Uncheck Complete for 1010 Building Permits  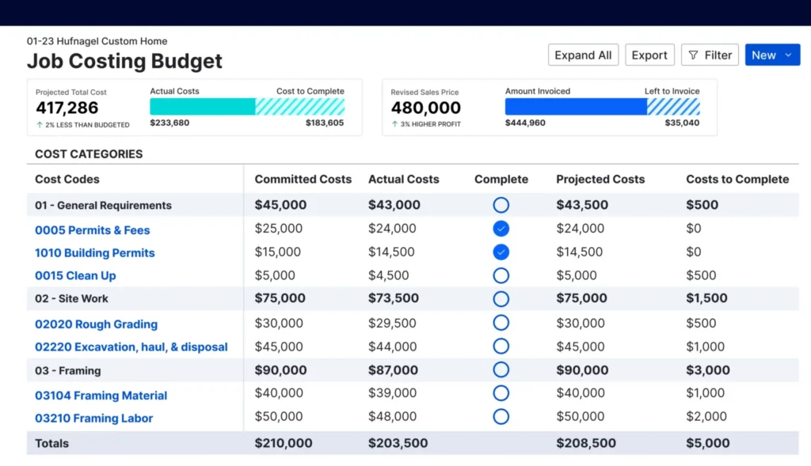501,252
